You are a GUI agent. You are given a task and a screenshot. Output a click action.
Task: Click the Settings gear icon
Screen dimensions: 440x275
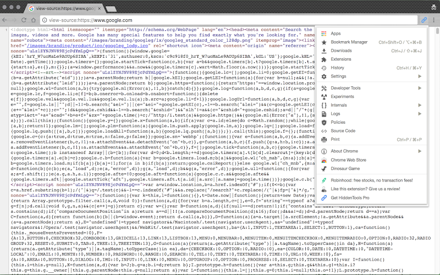[x=324, y=76]
